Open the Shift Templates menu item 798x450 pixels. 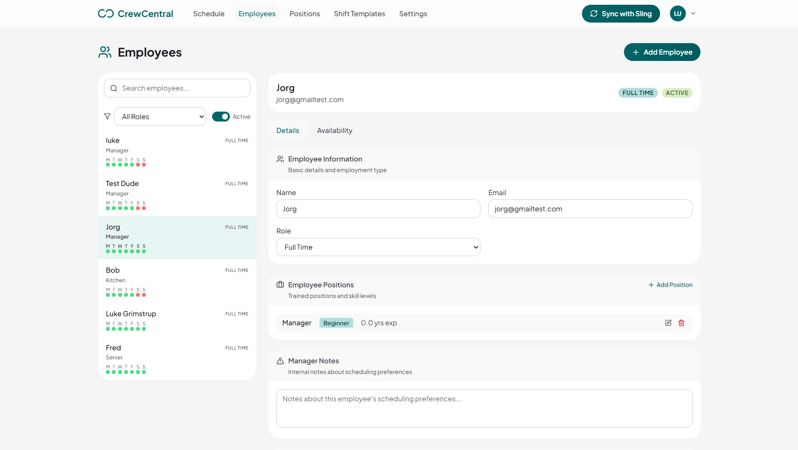359,14
